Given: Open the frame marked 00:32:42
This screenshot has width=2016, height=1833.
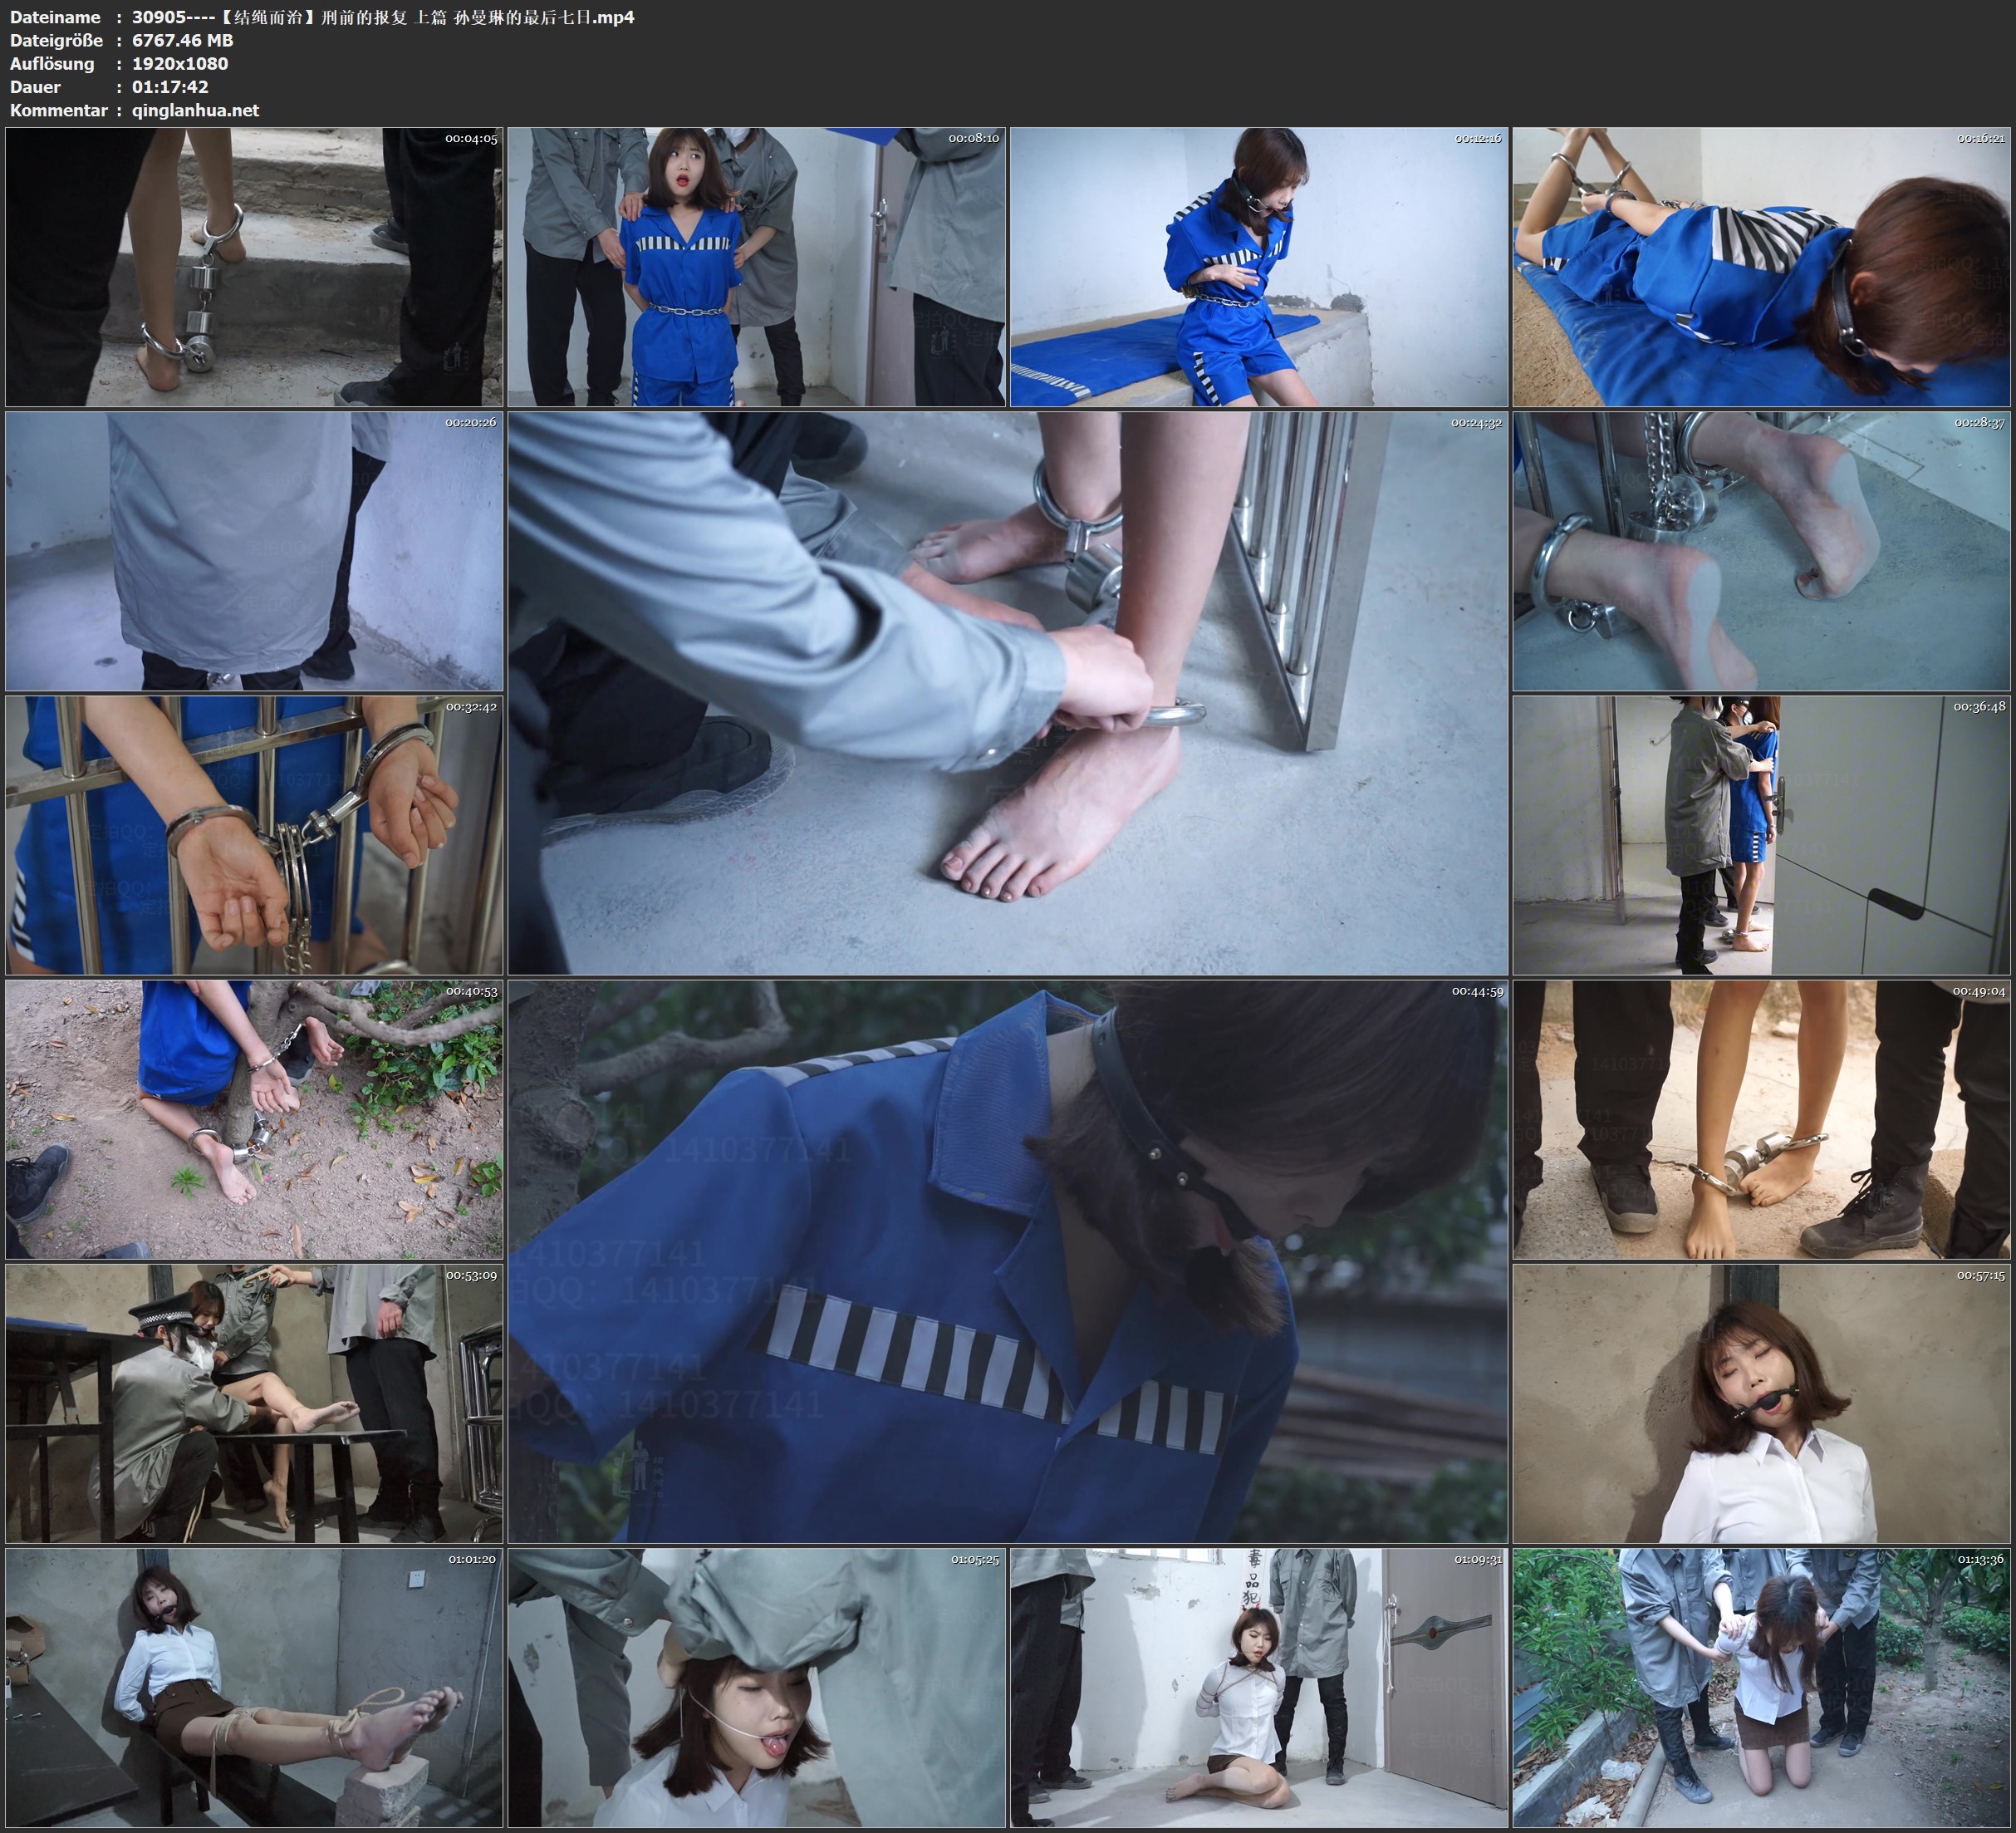Looking at the screenshot, I should pos(254,835).
